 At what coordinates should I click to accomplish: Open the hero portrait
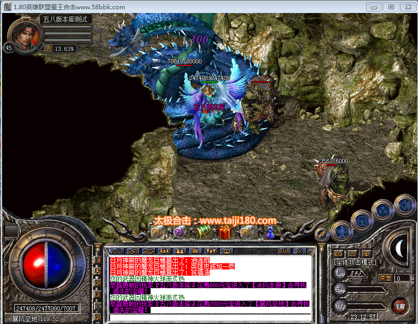tap(25, 35)
